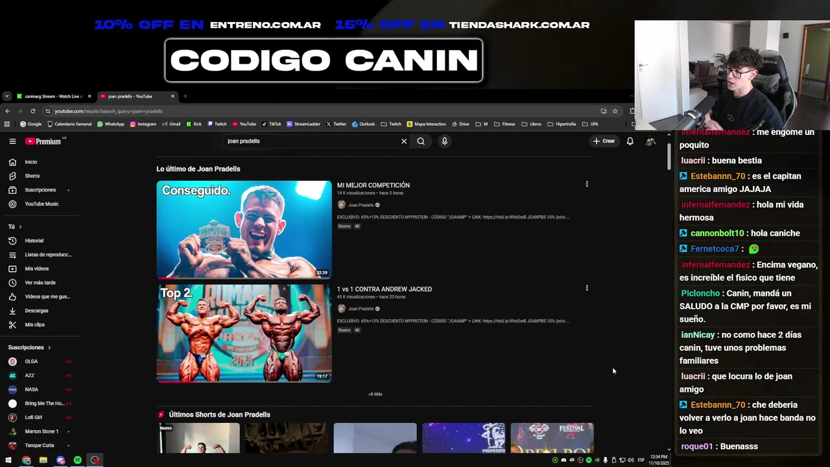Open the Instagram bookmark
The height and width of the screenshot is (467, 830).
(x=143, y=124)
